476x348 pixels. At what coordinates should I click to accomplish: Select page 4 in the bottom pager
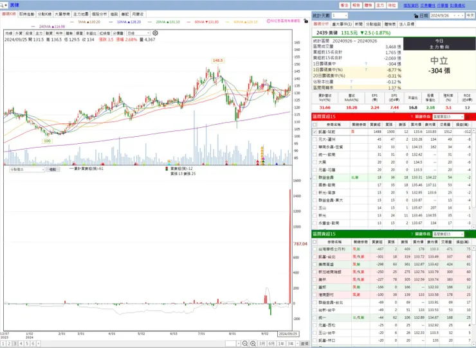[x=21, y=344]
